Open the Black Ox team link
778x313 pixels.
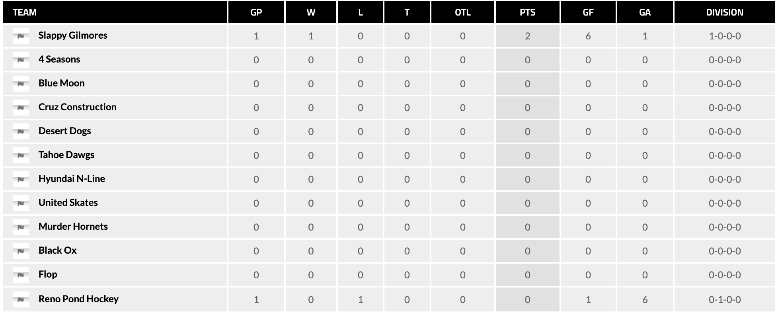(57, 250)
